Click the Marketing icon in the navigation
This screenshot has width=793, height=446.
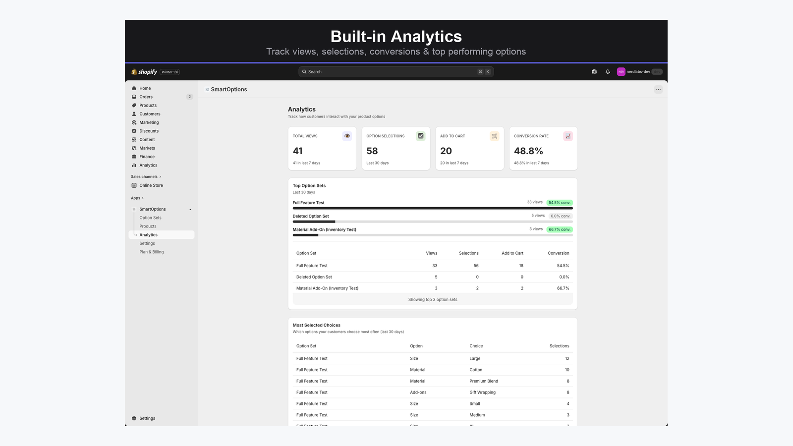click(134, 122)
